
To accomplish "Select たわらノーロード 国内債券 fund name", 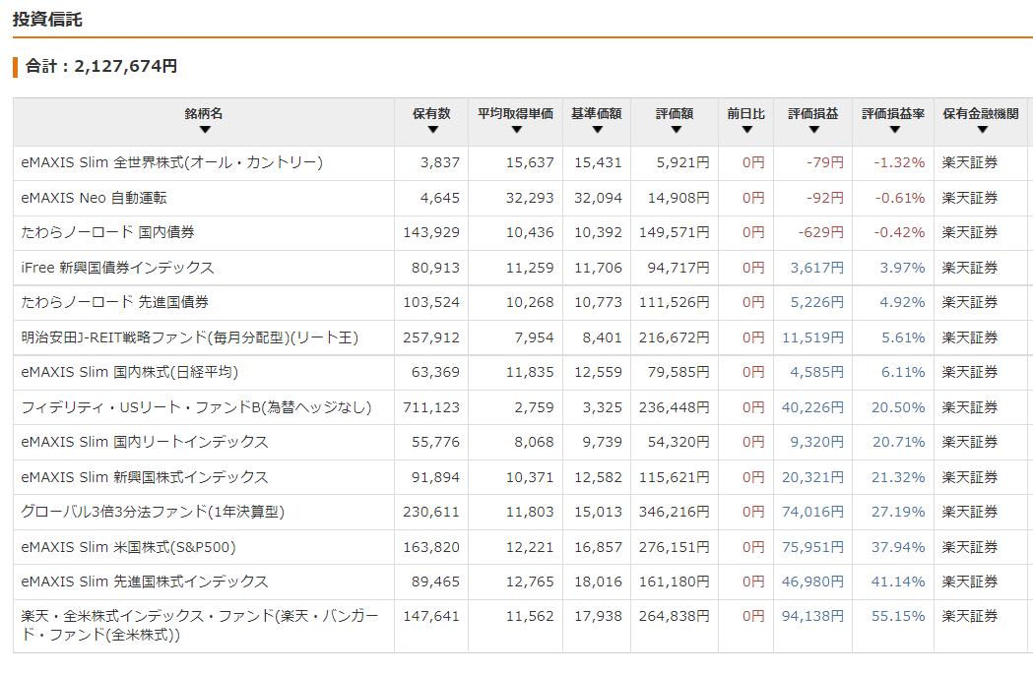I will [107, 232].
